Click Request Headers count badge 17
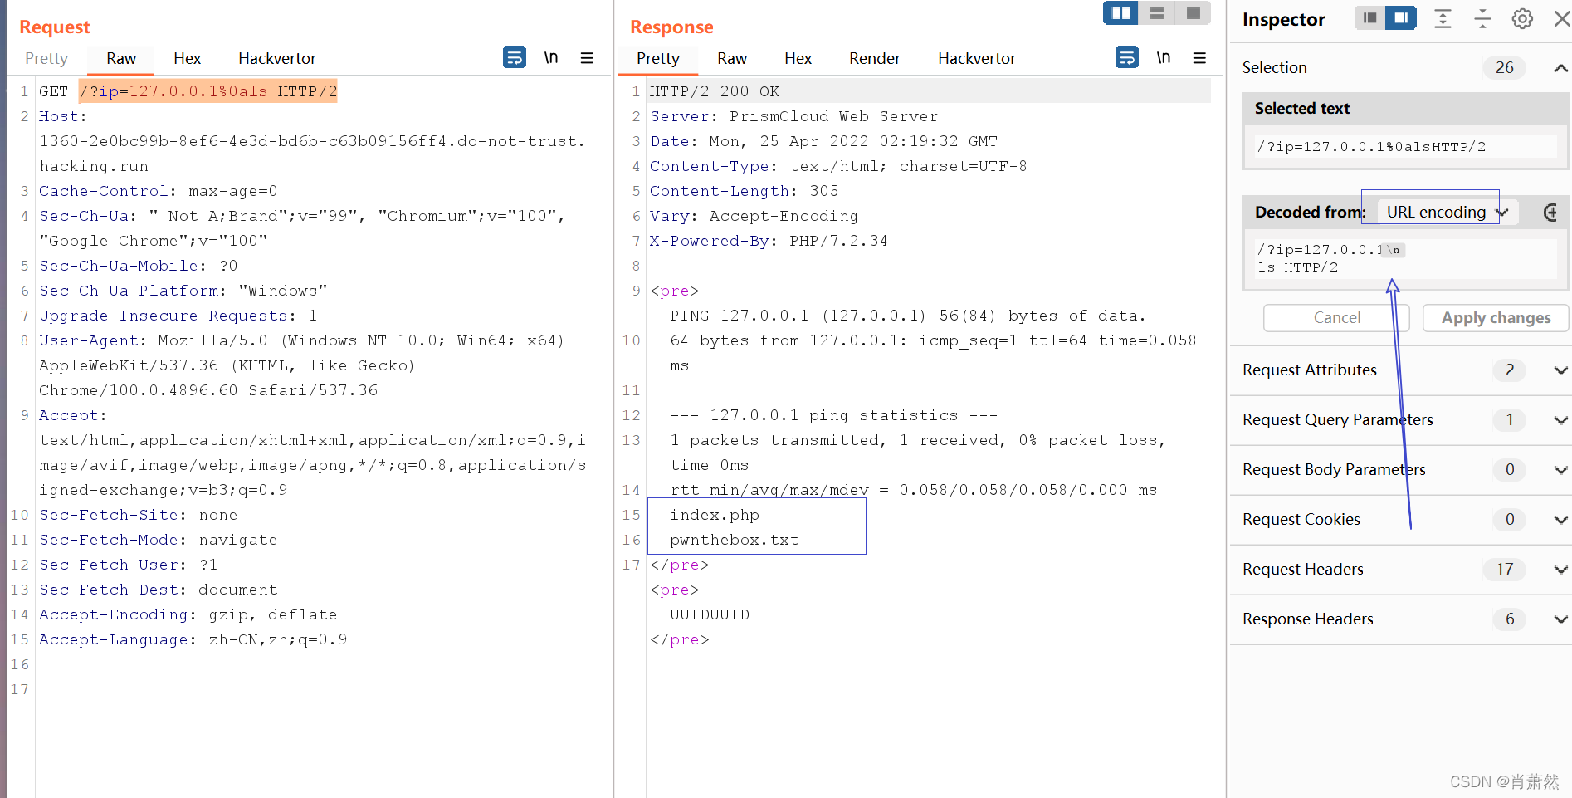This screenshot has height=798, width=1572. point(1505,570)
